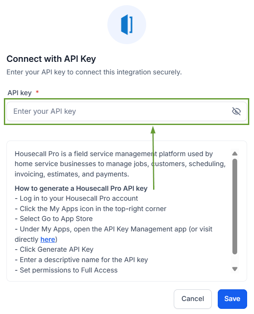Click the Cancel button
Screen dimensions: 254x314
(193, 299)
